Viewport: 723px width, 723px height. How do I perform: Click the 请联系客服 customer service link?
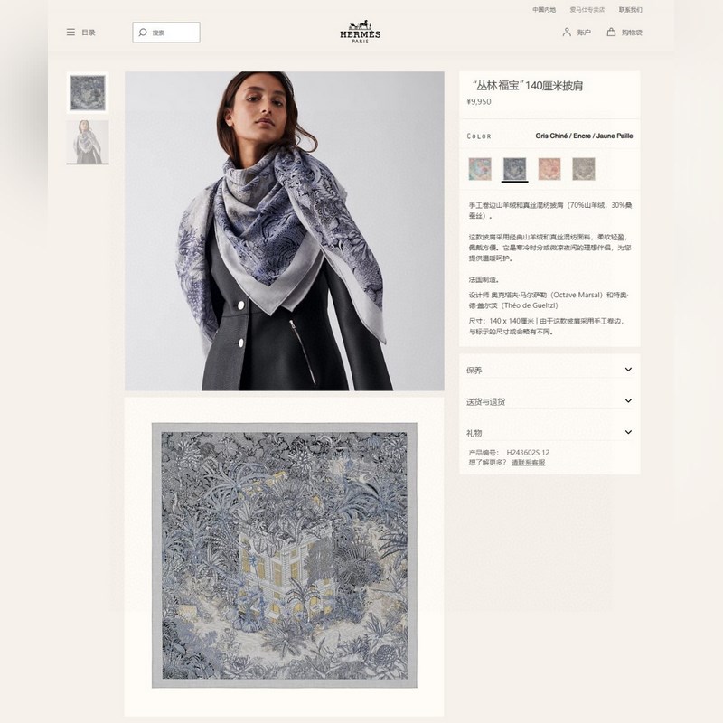[x=529, y=463]
